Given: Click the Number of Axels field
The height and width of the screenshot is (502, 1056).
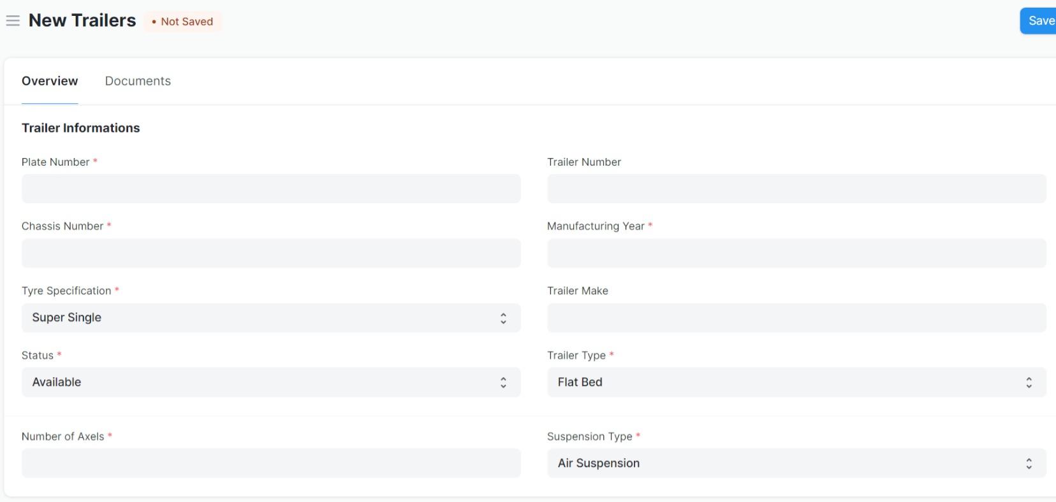Looking at the screenshot, I should tap(271, 463).
